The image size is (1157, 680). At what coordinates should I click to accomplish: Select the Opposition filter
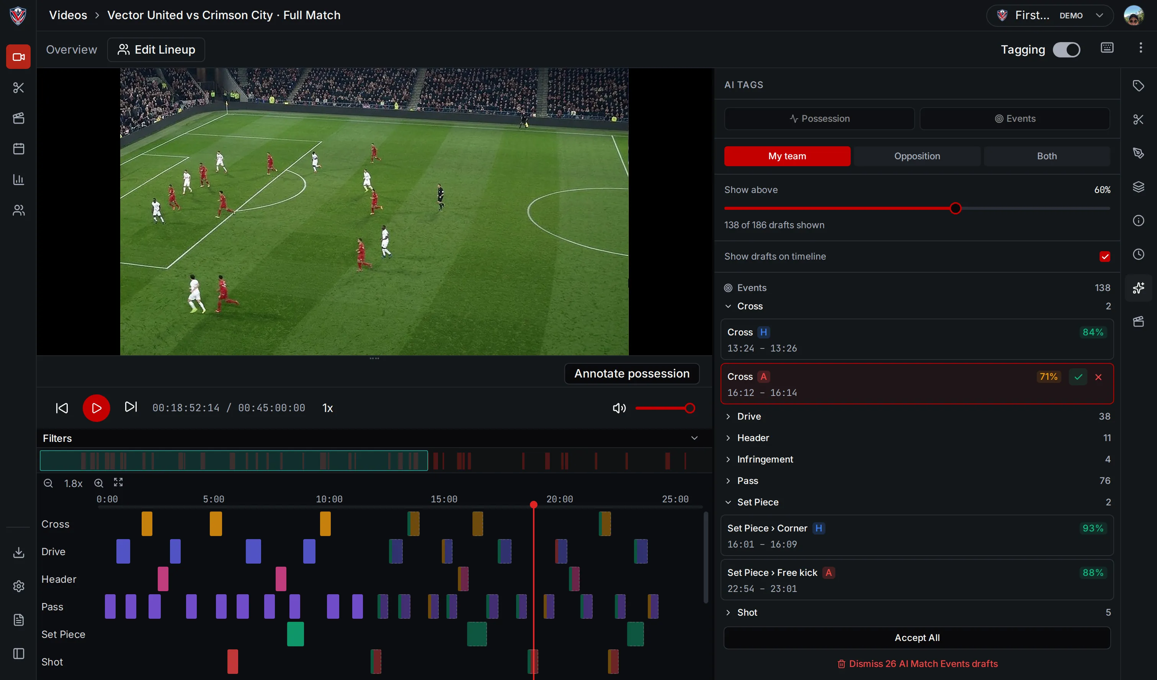coord(917,156)
